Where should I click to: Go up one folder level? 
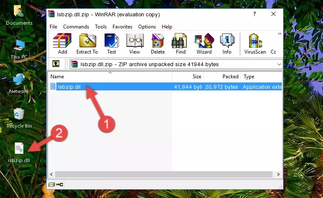click(56, 64)
